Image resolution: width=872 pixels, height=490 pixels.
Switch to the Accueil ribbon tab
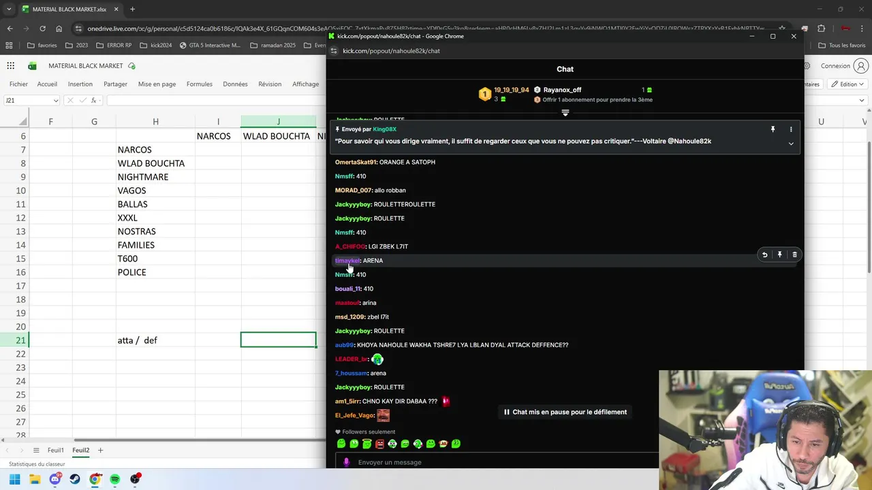(47, 84)
